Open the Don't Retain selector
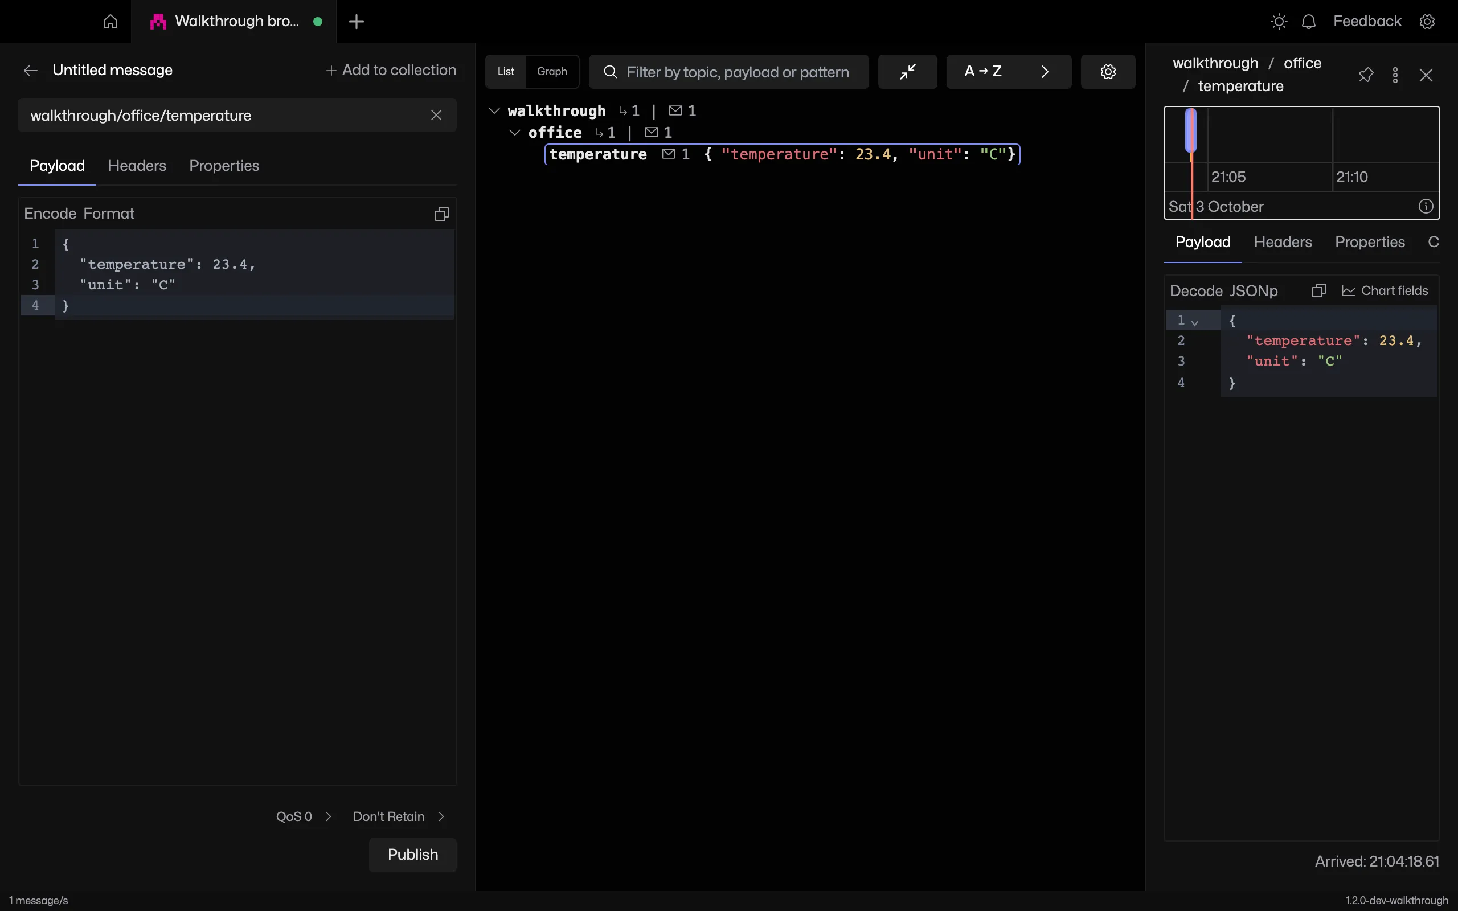The width and height of the screenshot is (1458, 911). 398,816
